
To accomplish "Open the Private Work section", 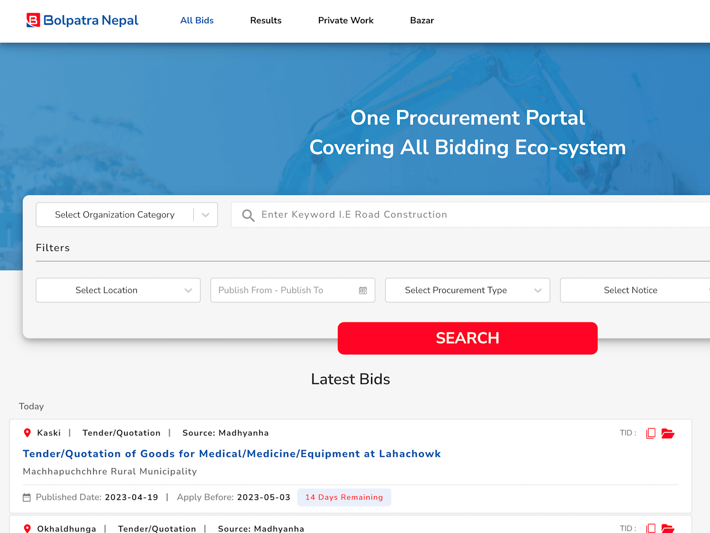I will tap(346, 20).
